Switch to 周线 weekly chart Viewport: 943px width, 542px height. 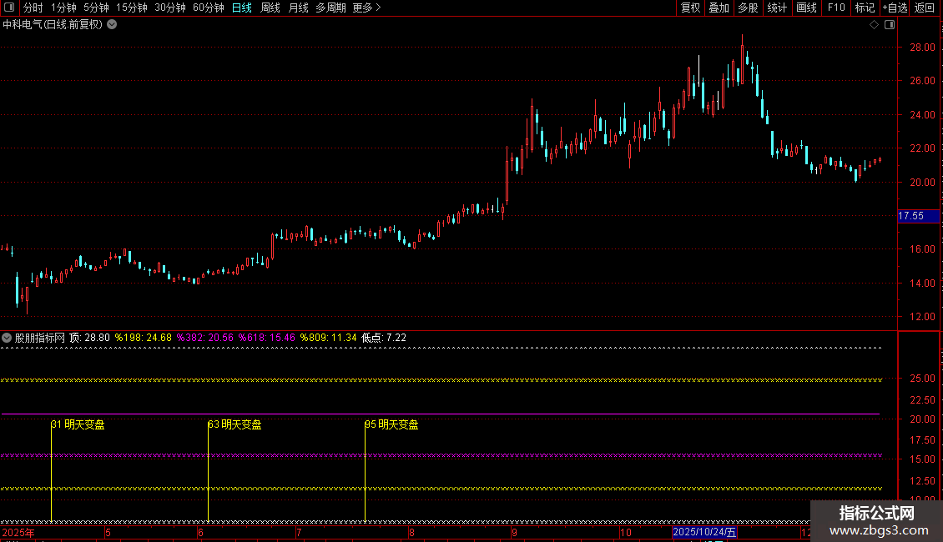270,8
